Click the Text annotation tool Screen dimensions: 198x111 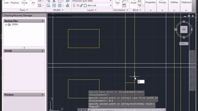(x=117, y=2)
